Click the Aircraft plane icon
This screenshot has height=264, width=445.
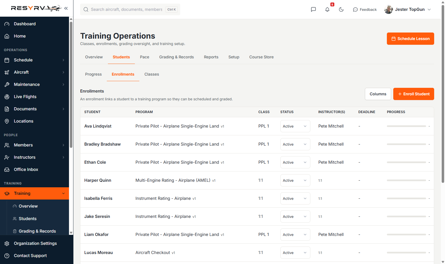coord(7,72)
